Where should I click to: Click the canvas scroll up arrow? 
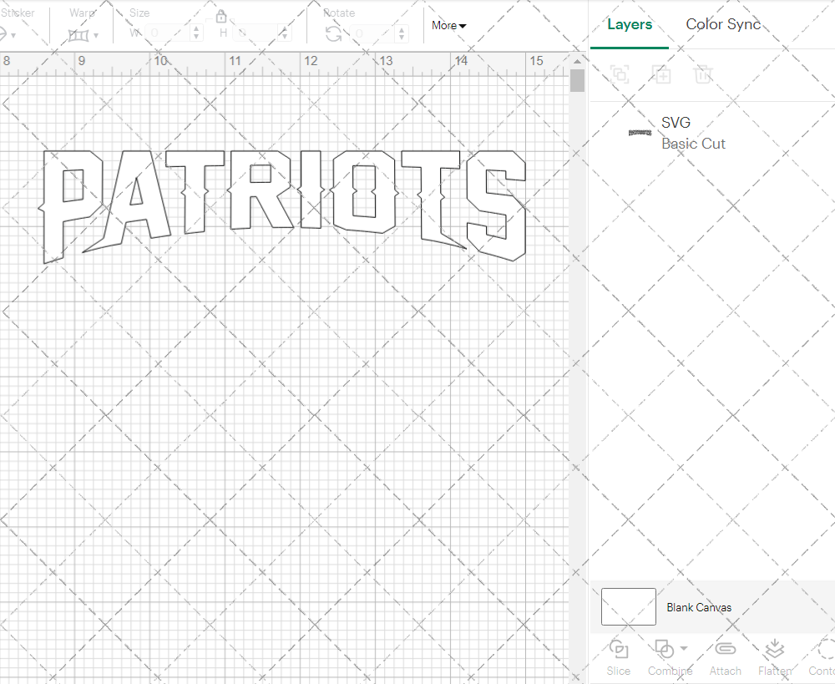coord(577,61)
